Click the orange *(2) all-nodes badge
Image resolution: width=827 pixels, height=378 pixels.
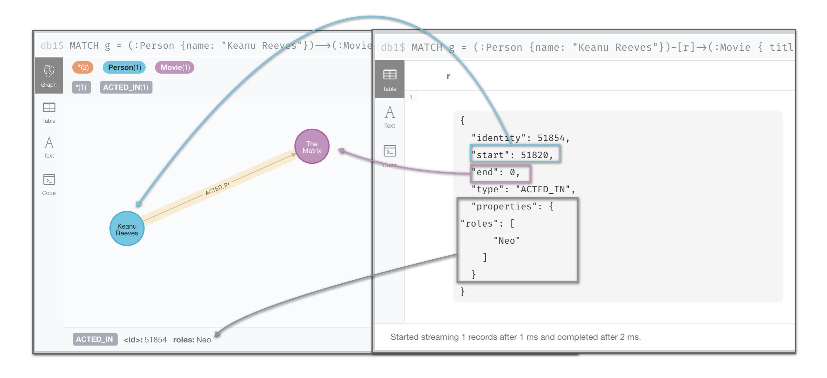click(83, 67)
